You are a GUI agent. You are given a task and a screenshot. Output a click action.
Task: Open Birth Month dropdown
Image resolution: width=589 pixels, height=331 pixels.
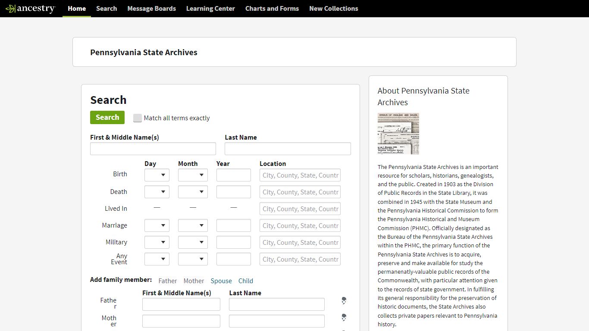[193, 175]
